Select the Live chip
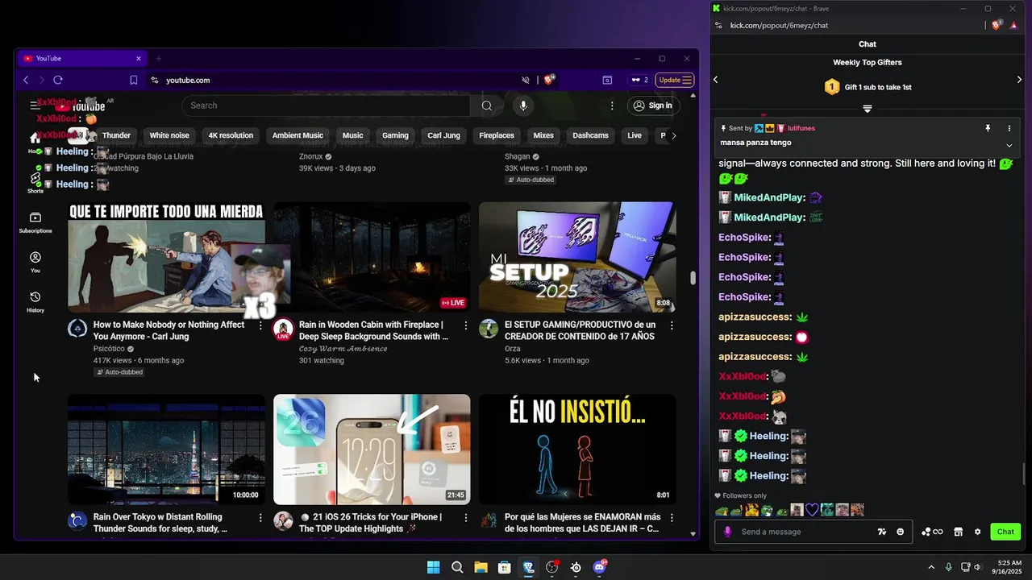This screenshot has width=1032, height=580. tap(635, 135)
